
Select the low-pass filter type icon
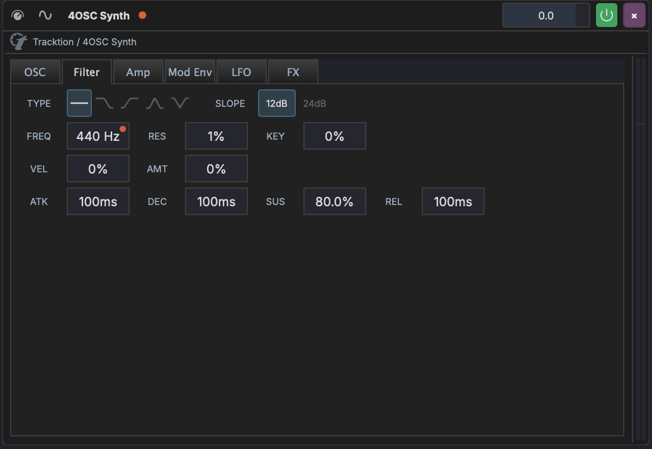coord(104,103)
